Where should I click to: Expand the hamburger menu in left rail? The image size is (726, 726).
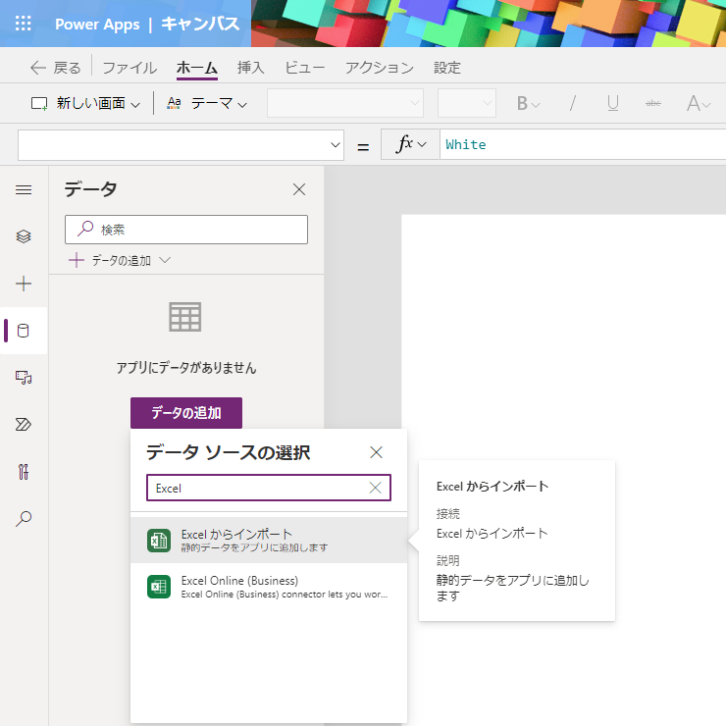(24, 189)
